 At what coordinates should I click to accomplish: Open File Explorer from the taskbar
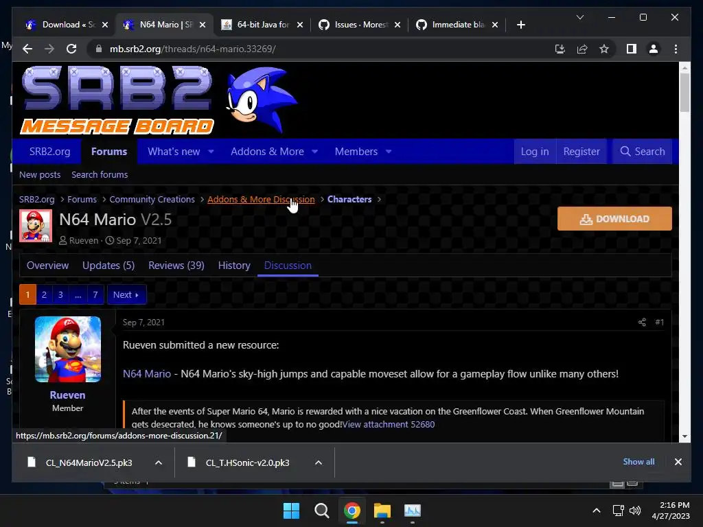pos(382,511)
